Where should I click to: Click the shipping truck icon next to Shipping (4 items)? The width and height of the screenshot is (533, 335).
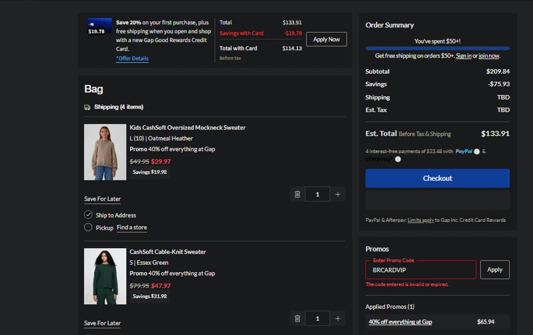(x=87, y=107)
